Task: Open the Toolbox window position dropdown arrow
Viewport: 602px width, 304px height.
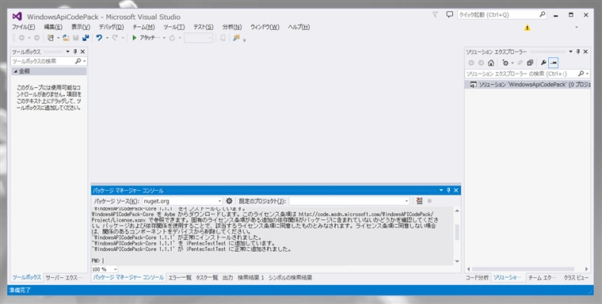Action: point(68,51)
